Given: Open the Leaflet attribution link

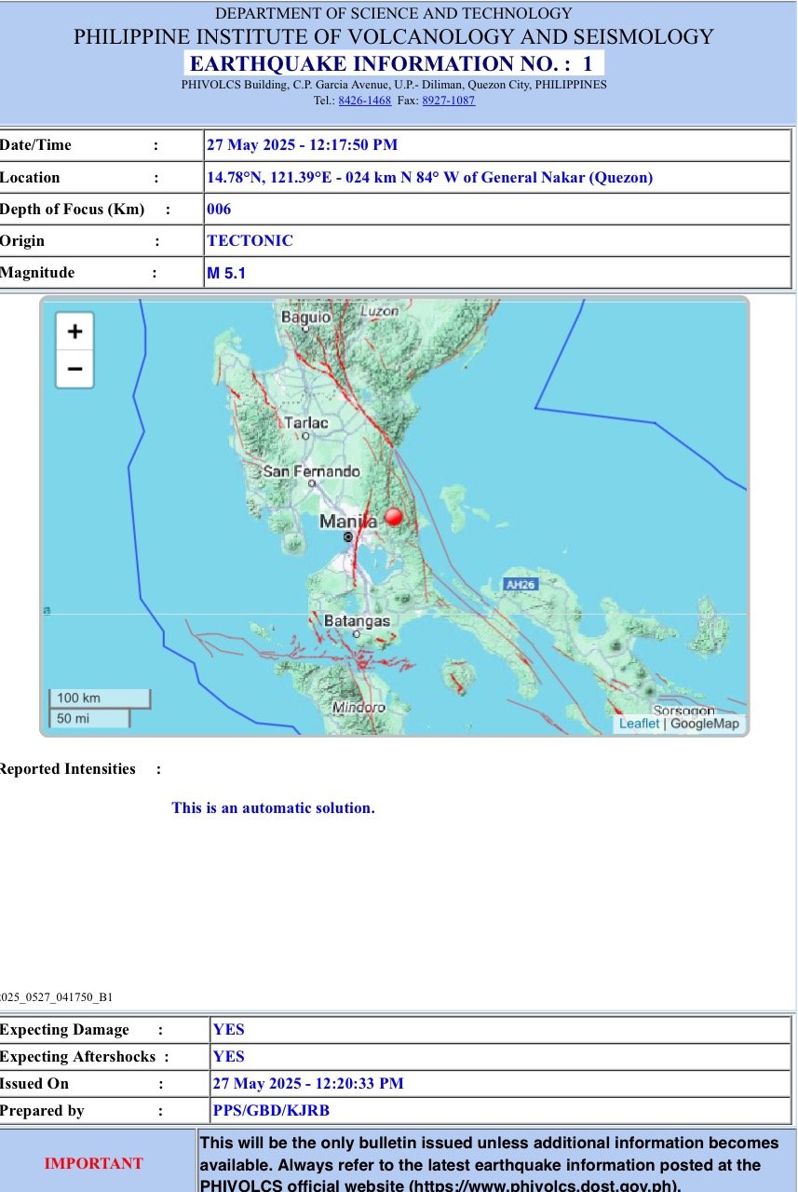Looking at the screenshot, I should [639, 724].
